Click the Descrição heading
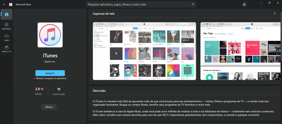 tap(99, 91)
